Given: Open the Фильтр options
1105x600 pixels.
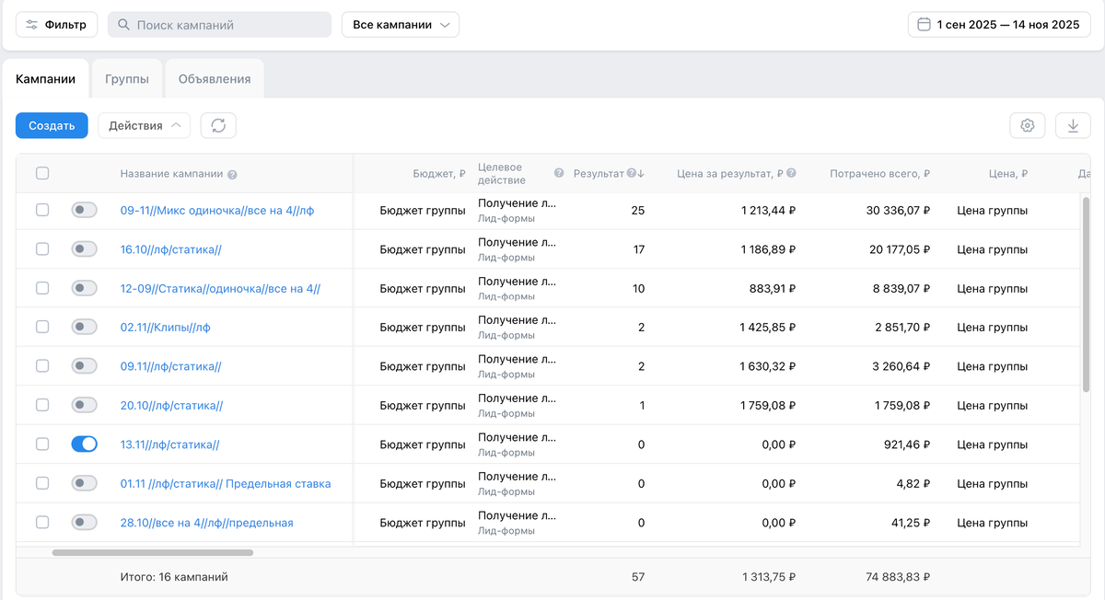Looking at the screenshot, I should pos(57,25).
